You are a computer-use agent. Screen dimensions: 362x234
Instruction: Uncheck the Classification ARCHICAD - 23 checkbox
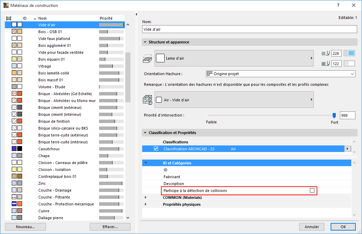pyautogui.click(x=156, y=149)
